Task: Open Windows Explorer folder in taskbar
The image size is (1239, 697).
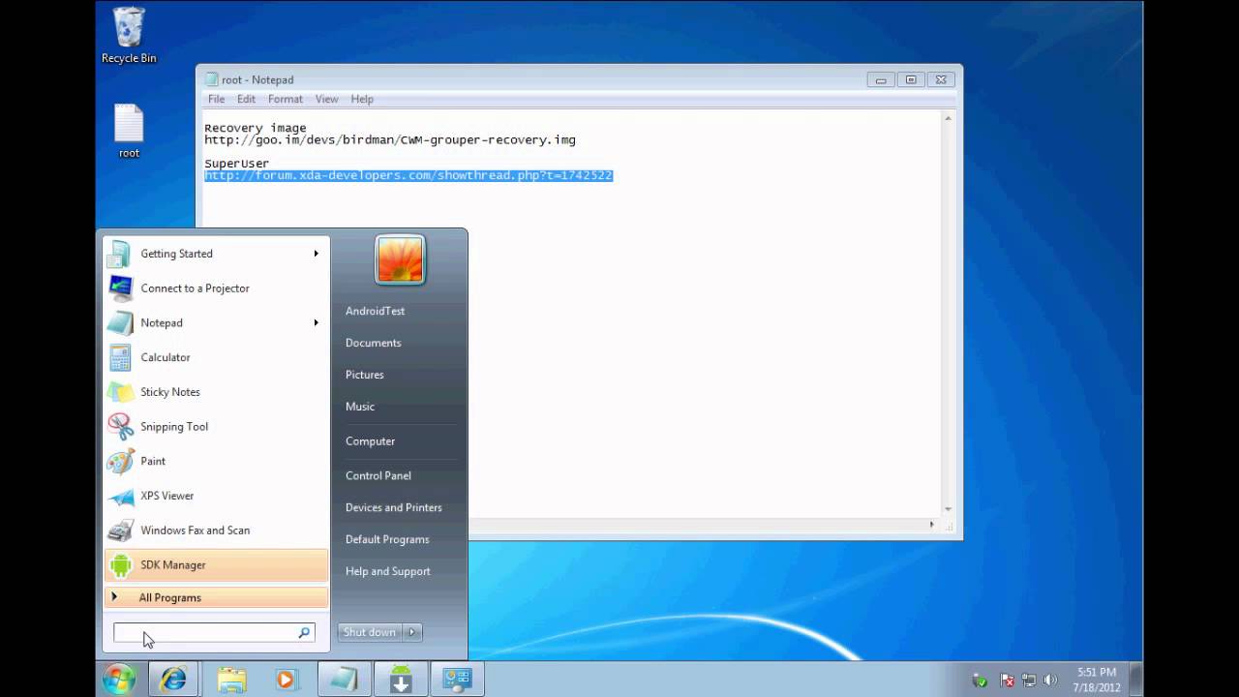Action: click(231, 679)
